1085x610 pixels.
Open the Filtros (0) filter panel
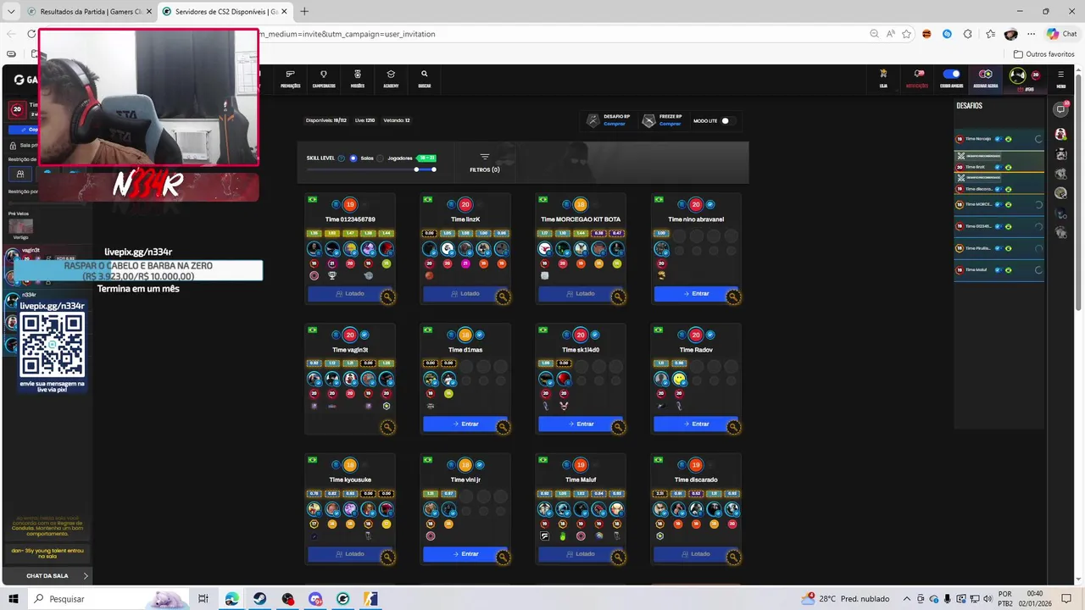tap(485, 163)
